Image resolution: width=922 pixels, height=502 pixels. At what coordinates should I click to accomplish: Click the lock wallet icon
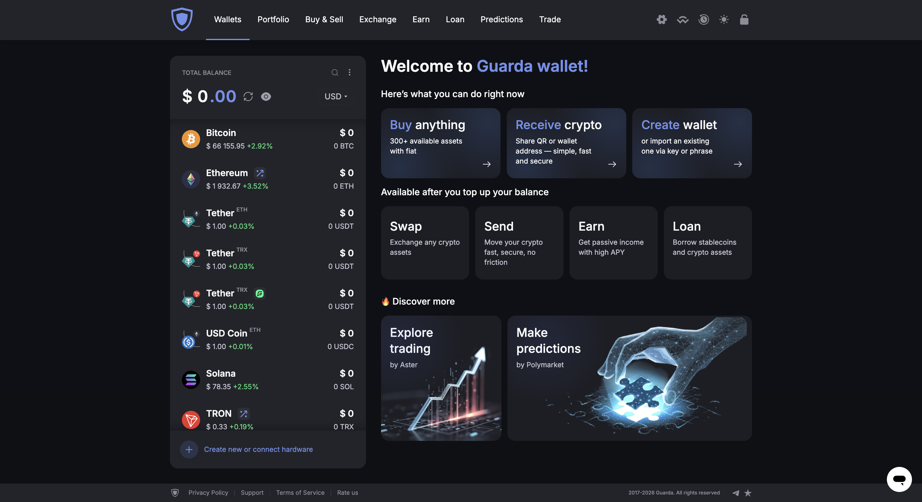[x=744, y=19]
